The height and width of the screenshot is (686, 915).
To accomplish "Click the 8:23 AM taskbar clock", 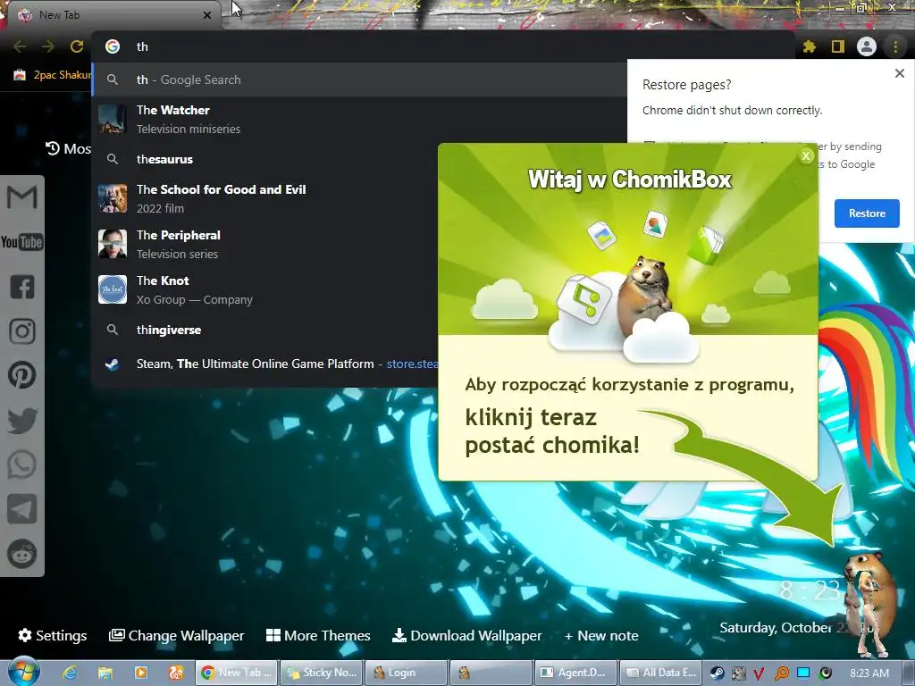I will 869,673.
